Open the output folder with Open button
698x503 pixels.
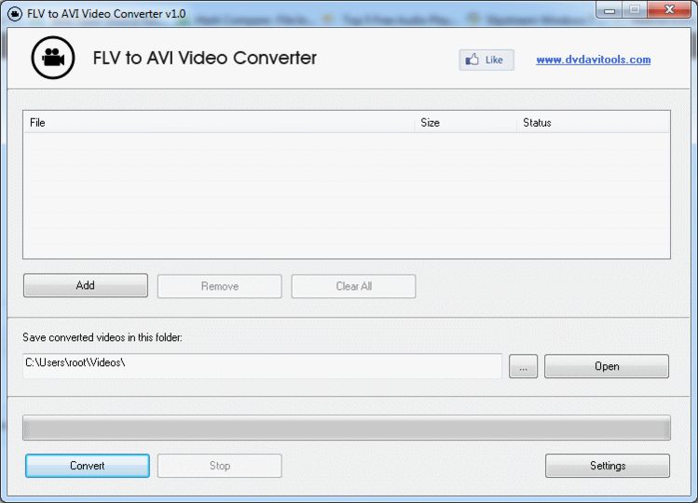point(607,366)
